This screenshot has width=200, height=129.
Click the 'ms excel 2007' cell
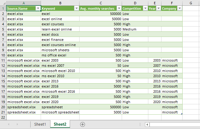tap(60, 66)
